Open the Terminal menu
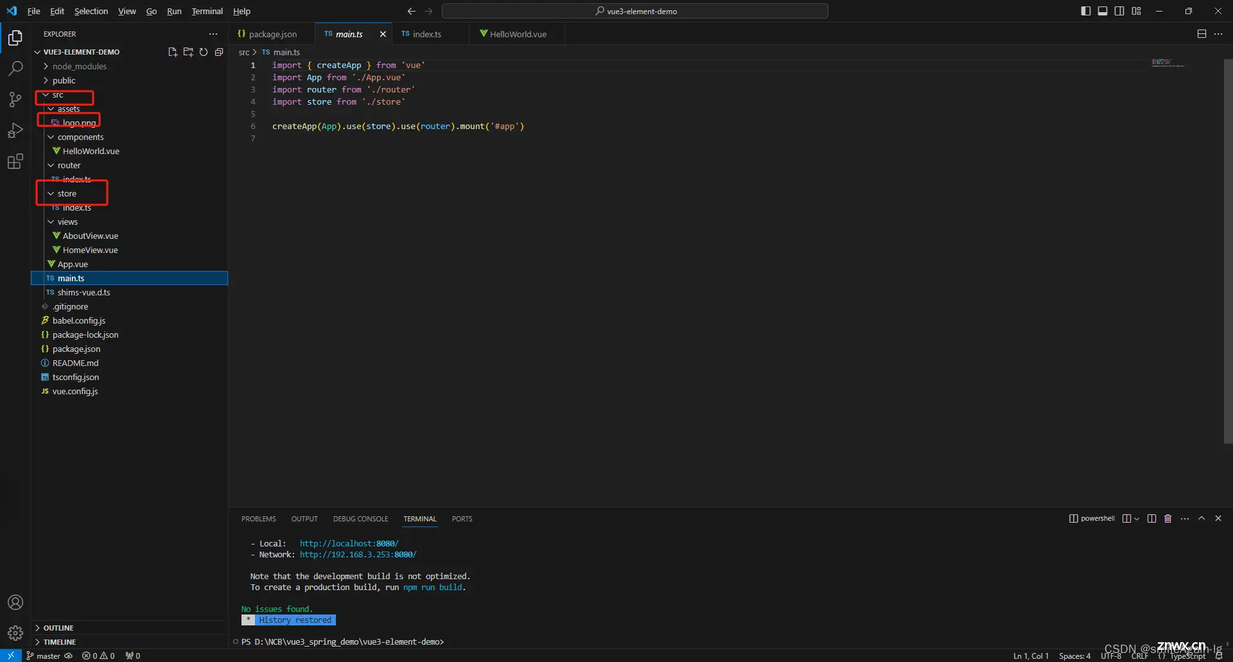Screen dimensions: 1233x662 pyautogui.click(x=207, y=11)
